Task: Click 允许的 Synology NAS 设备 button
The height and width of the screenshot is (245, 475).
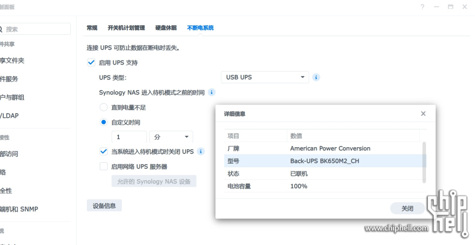Action: tap(154, 182)
